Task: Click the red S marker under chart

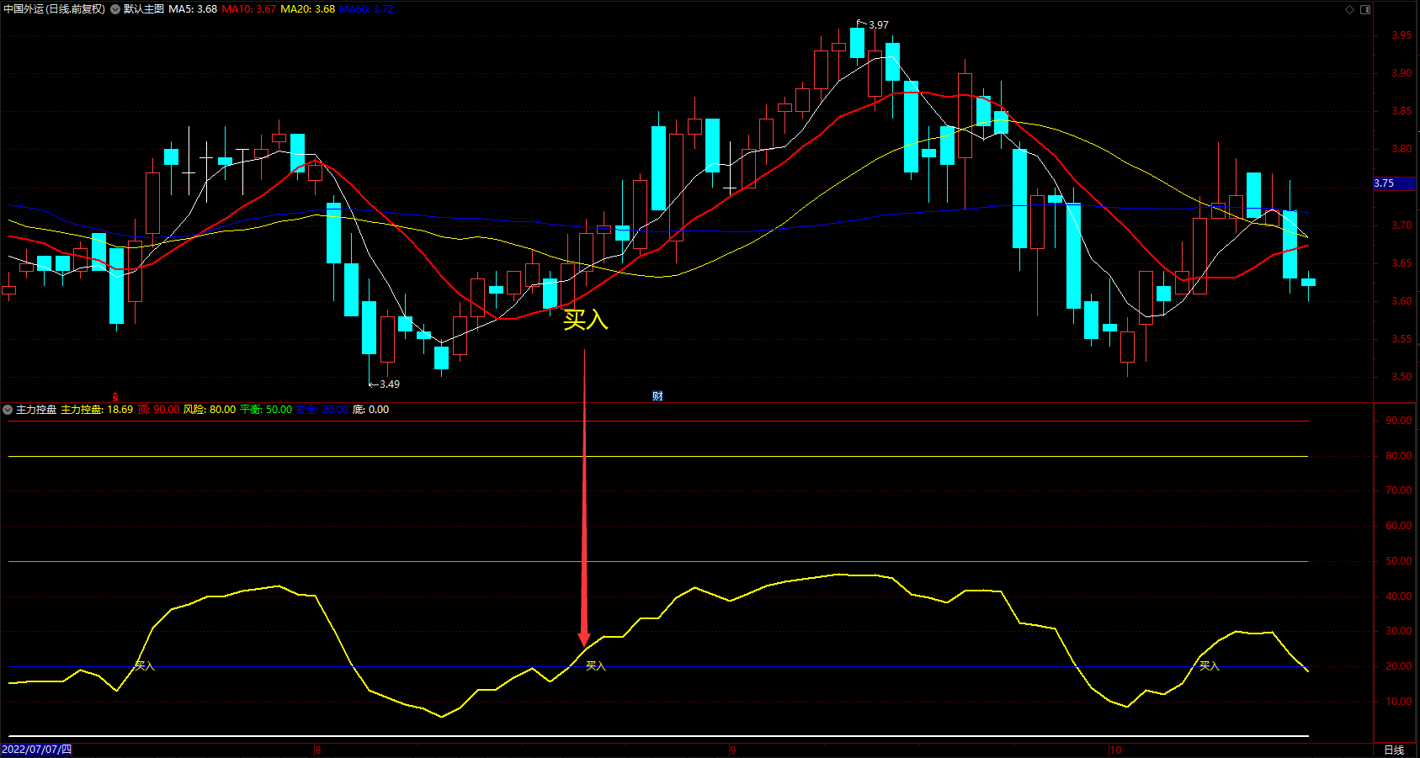Action: (x=115, y=396)
